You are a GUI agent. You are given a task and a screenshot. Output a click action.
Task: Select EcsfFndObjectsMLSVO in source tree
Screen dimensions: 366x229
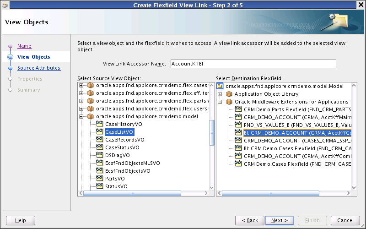132,163
